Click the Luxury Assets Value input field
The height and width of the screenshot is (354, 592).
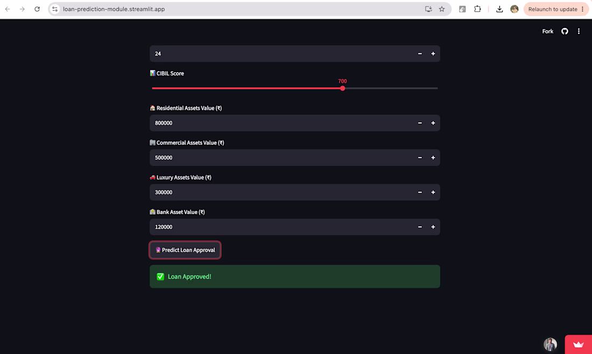click(x=281, y=193)
